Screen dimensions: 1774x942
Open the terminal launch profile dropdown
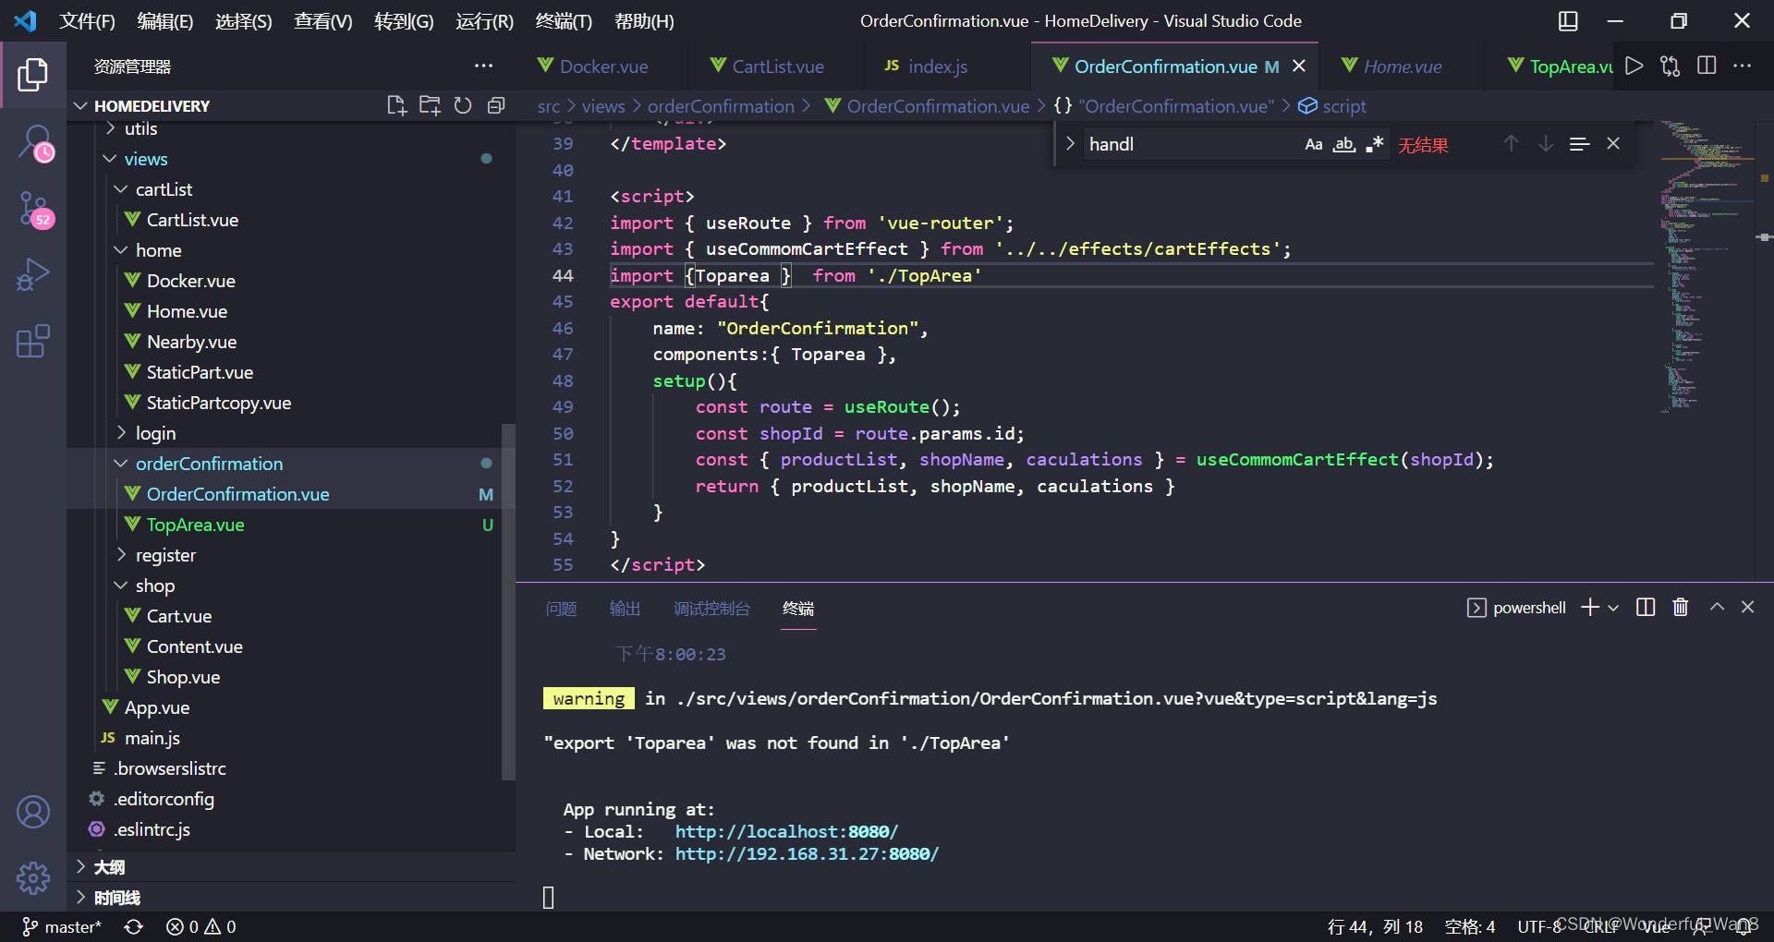tap(1613, 608)
